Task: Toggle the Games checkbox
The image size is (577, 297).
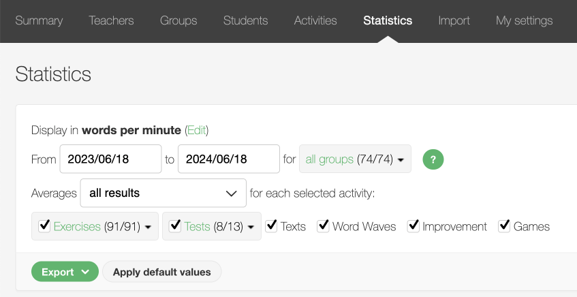Action: pos(504,226)
